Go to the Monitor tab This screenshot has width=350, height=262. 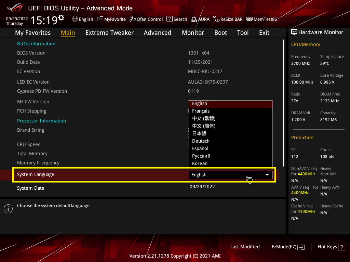click(193, 33)
